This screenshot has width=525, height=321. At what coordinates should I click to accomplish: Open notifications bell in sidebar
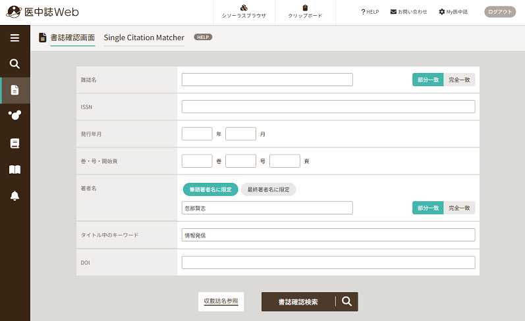(14, 195)
